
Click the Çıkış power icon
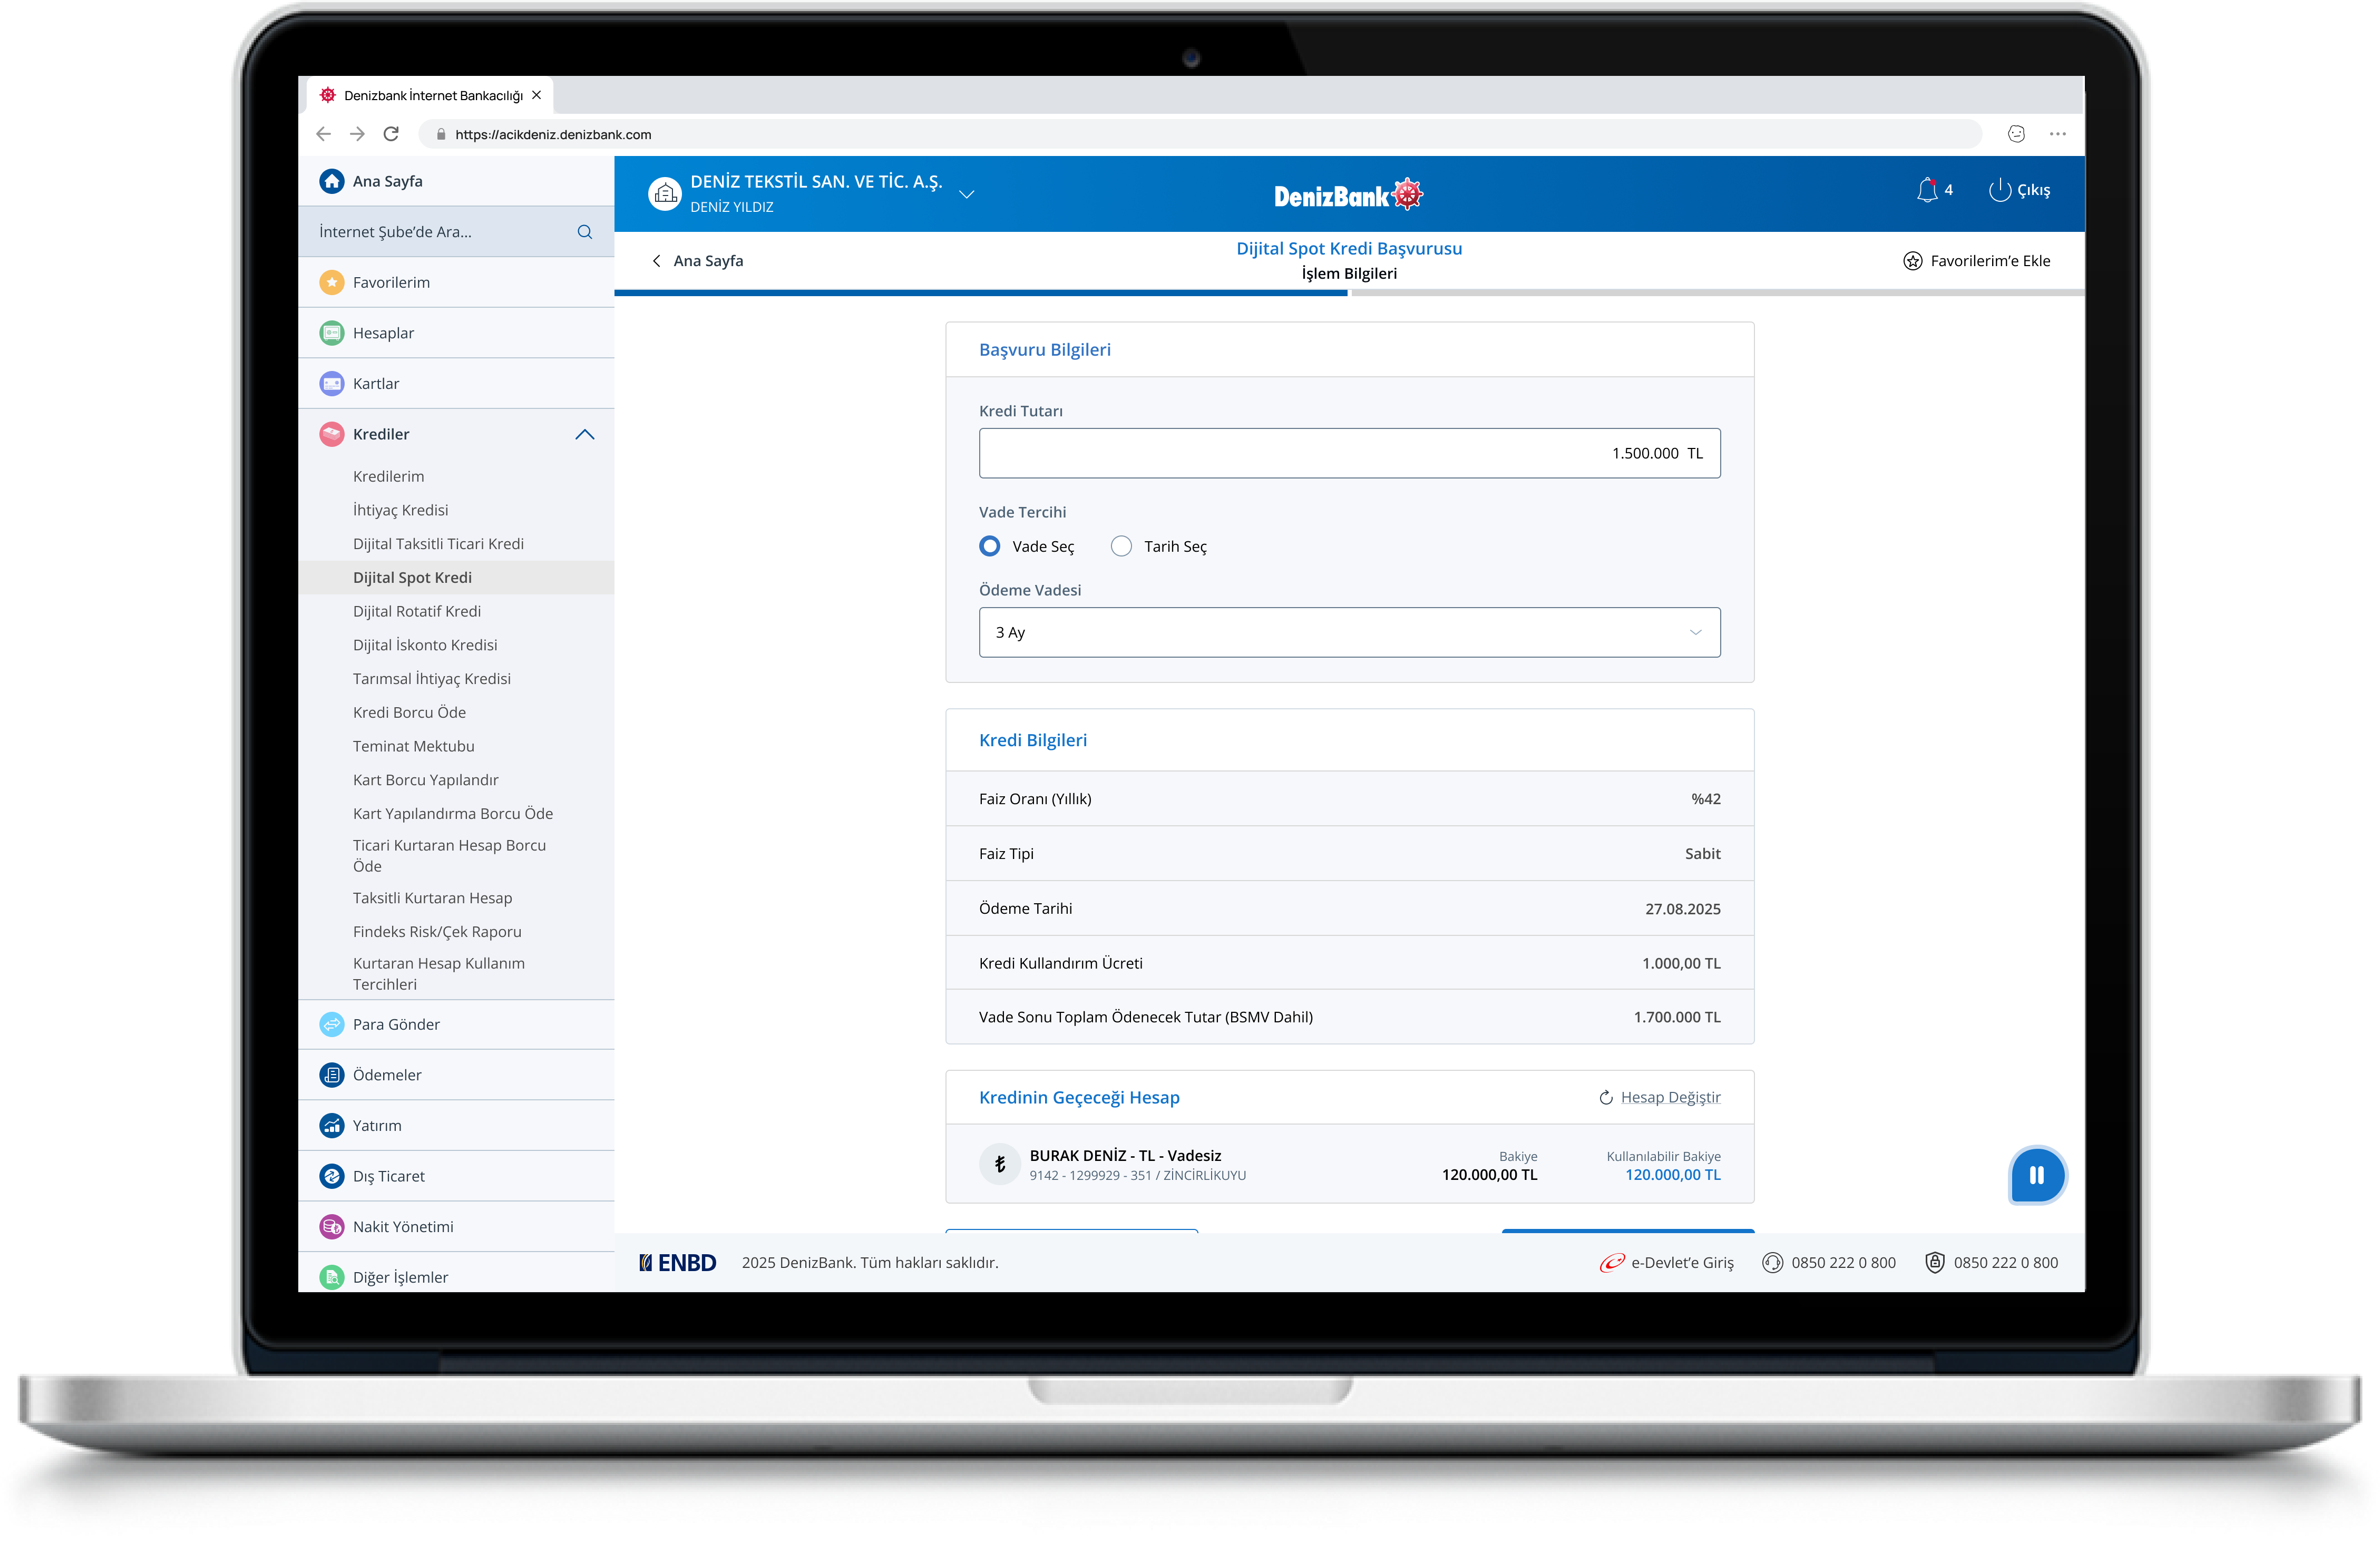1999,190
